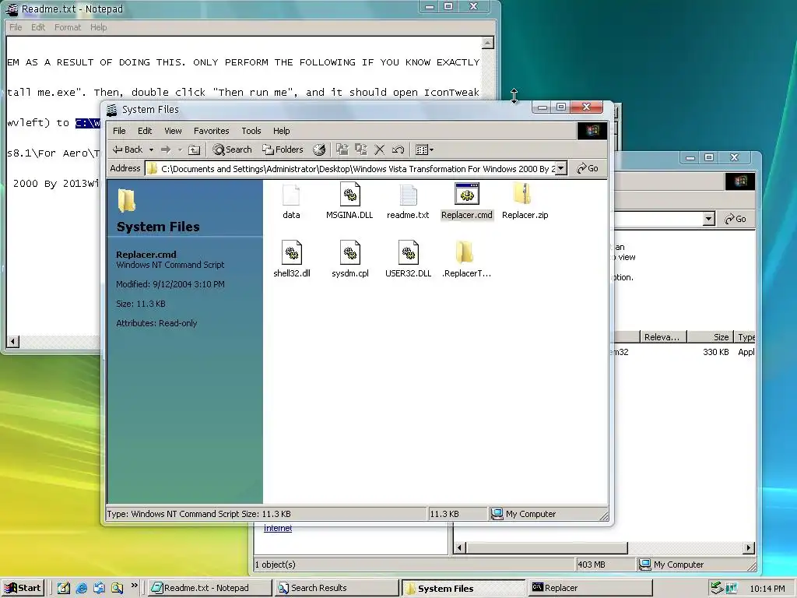This screenshot has height=598, width=797.
Task: Click Go in Search Results window
Action: (x=736, y=219)
